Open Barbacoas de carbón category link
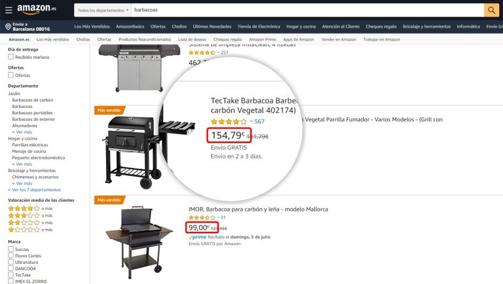This screenshot has width=503, height=284. (33, 100)
